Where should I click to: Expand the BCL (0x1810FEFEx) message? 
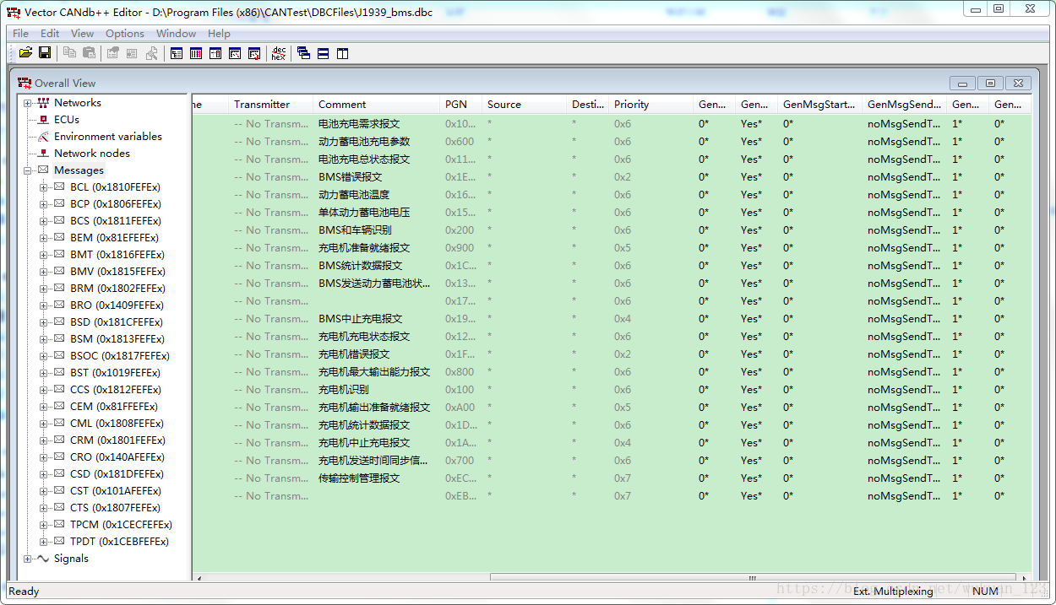click(44, 187)
